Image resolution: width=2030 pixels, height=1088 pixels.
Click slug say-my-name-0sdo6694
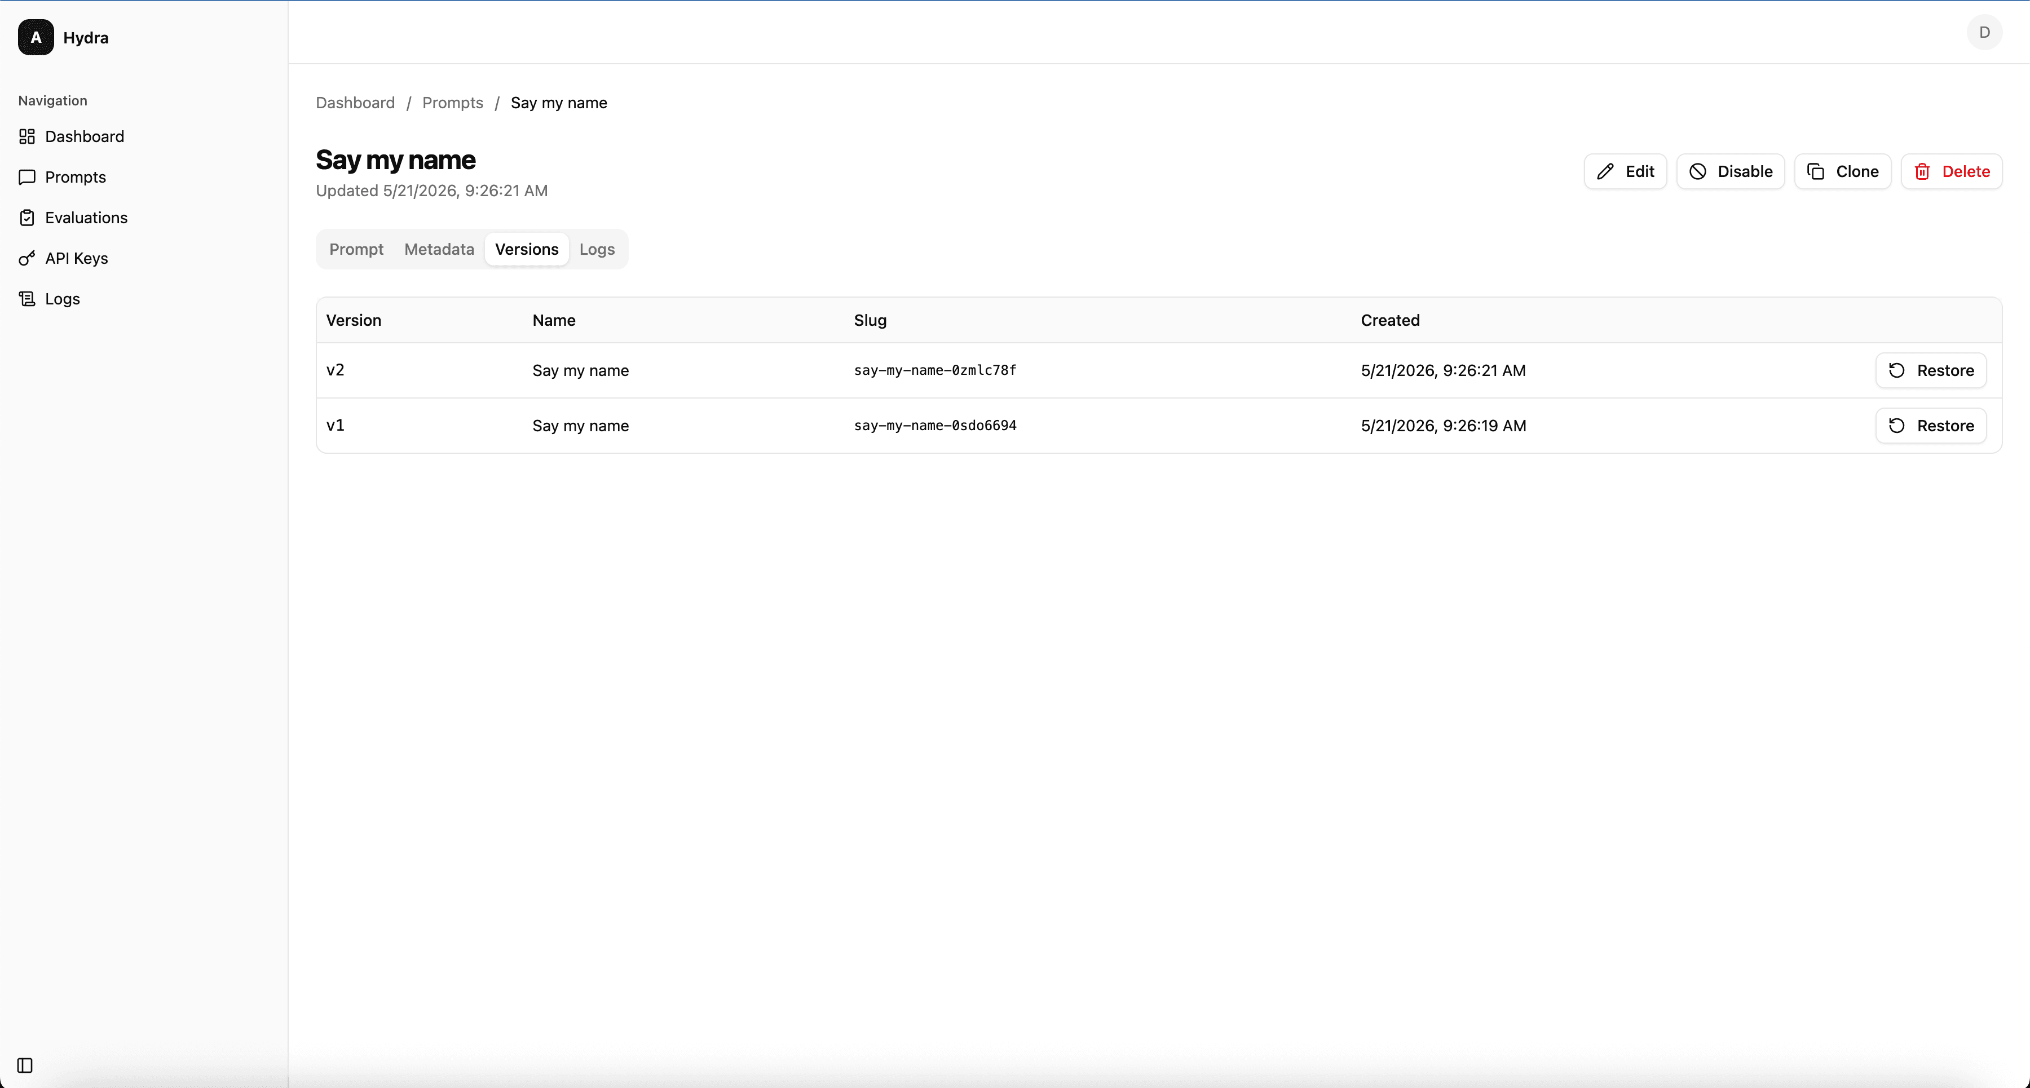pyautogui.click(x=934, y=426)
